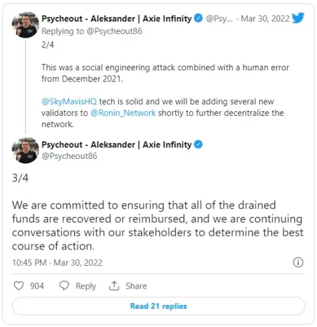
Task: Click the 904 likes count
Action: coord(37,286)
